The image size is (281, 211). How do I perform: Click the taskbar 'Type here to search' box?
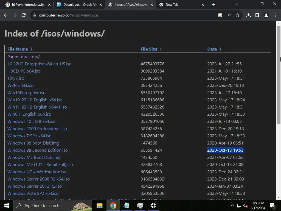click(x=53, y=206)
